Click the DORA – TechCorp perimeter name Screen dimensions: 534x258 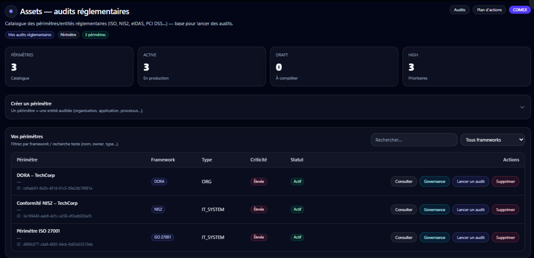tap(36, 175)
